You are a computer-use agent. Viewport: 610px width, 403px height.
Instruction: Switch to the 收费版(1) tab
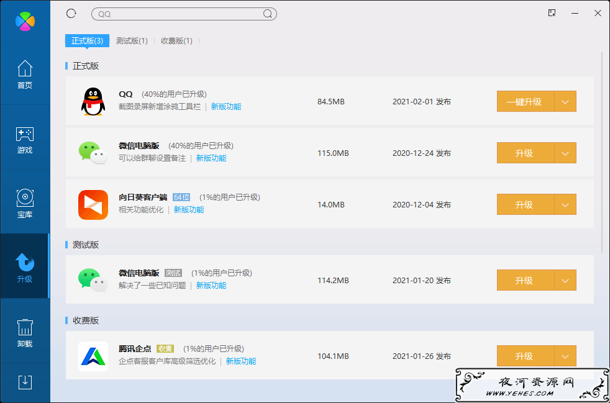point(176,41)
